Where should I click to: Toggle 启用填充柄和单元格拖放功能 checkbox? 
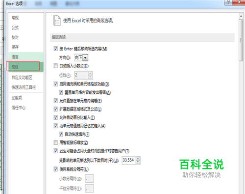coord(56,84)
